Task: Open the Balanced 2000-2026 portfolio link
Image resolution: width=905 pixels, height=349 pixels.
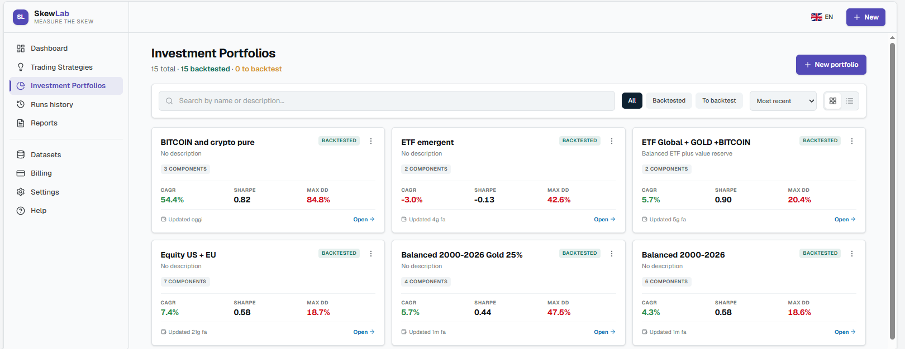Action: pyautogui.click(x=845, y=332)
